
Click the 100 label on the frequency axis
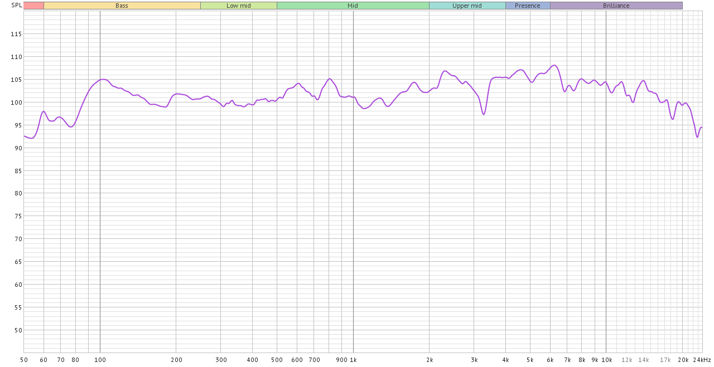(x=100, y=360)
